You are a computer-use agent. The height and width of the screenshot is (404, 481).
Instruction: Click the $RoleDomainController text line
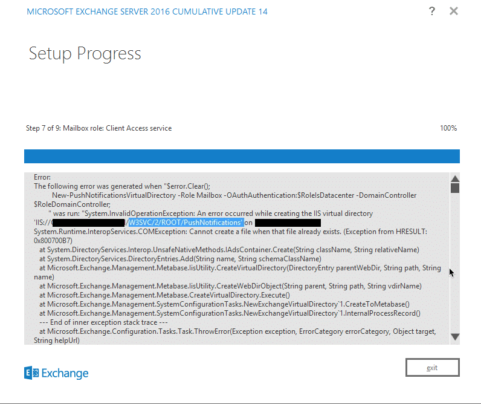68,204
